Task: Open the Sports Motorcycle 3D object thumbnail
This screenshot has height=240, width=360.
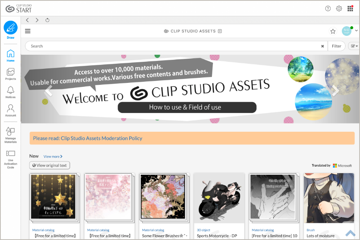Action: point(219,198)
